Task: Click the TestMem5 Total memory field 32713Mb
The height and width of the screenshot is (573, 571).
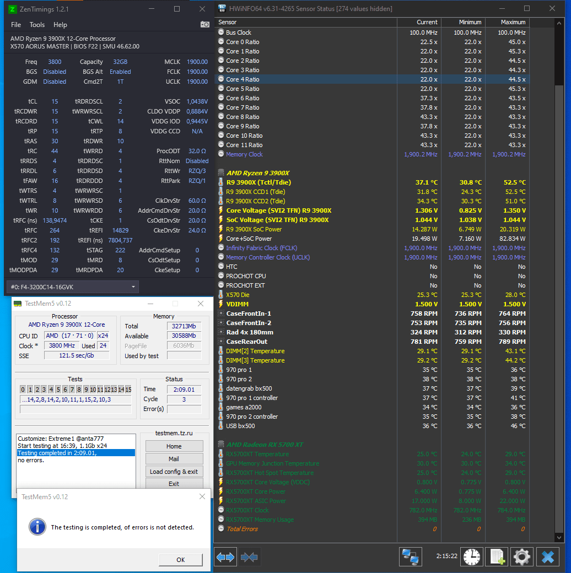Action: pos(184,326)
